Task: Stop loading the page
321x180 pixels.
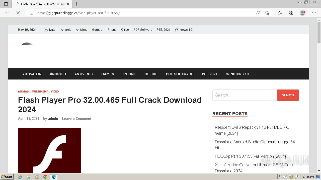Action: [x=18, y=13]
